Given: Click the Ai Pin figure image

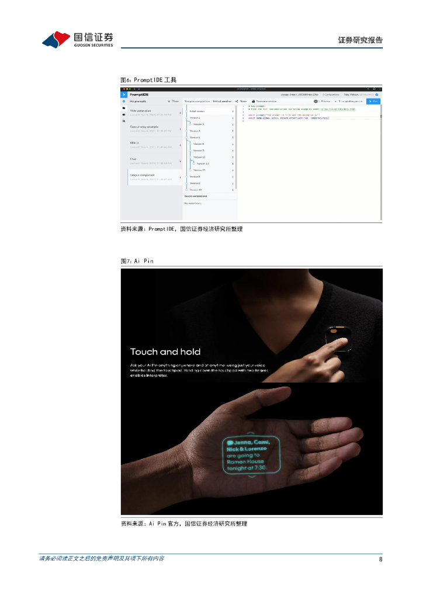Looking at the screenshot, I should coord(252,392).
